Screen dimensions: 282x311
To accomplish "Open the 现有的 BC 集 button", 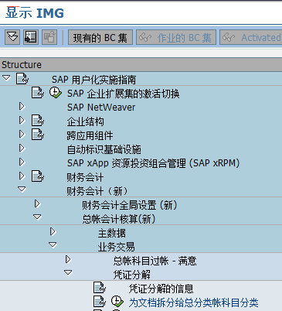I will [x=100, y=38].
